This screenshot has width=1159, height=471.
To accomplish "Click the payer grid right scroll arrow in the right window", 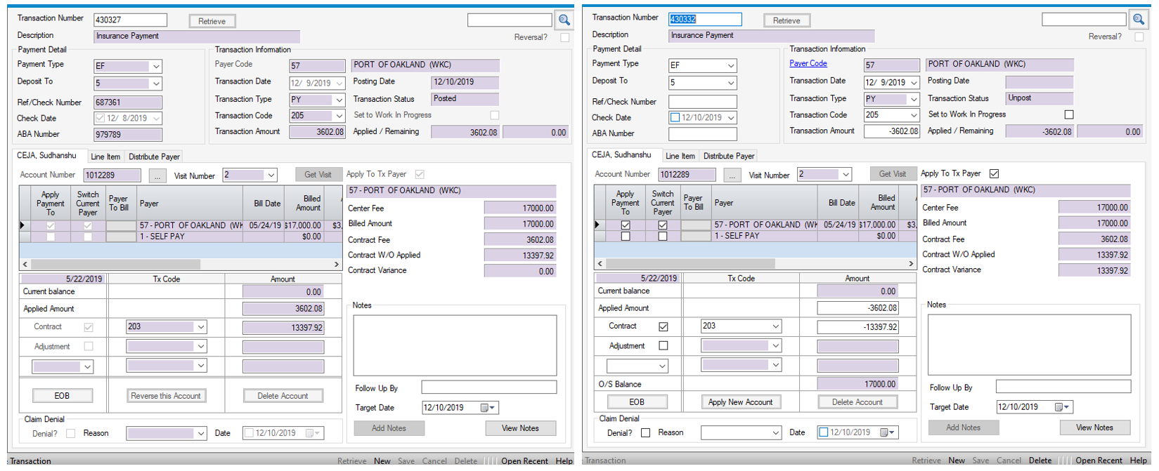I will coord(911,264).
